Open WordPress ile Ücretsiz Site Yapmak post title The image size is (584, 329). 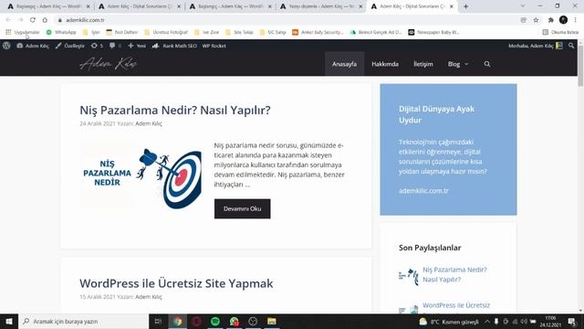176,283
